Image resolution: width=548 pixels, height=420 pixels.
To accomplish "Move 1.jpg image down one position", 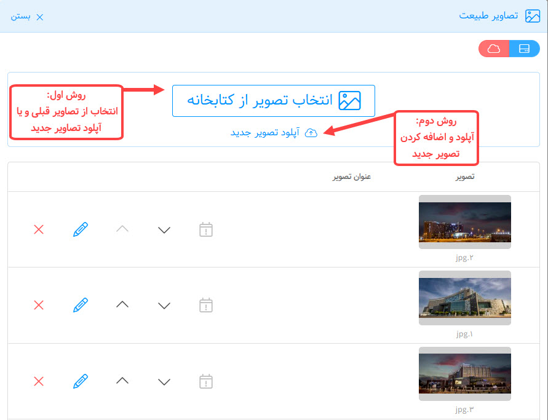I will (x=164, y=306).
